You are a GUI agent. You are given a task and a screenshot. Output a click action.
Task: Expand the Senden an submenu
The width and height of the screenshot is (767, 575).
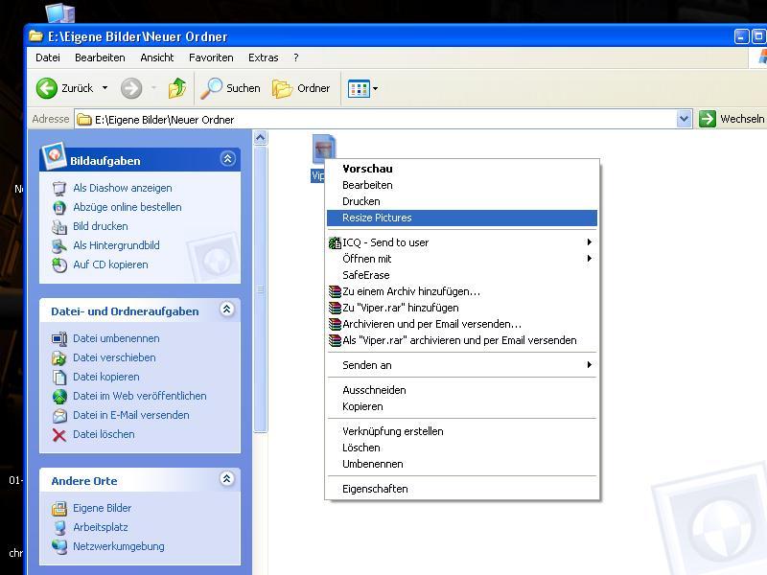point(590,365)
